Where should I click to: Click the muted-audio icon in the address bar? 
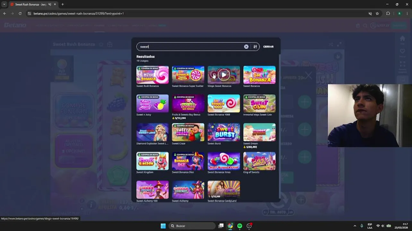(370, 13)
